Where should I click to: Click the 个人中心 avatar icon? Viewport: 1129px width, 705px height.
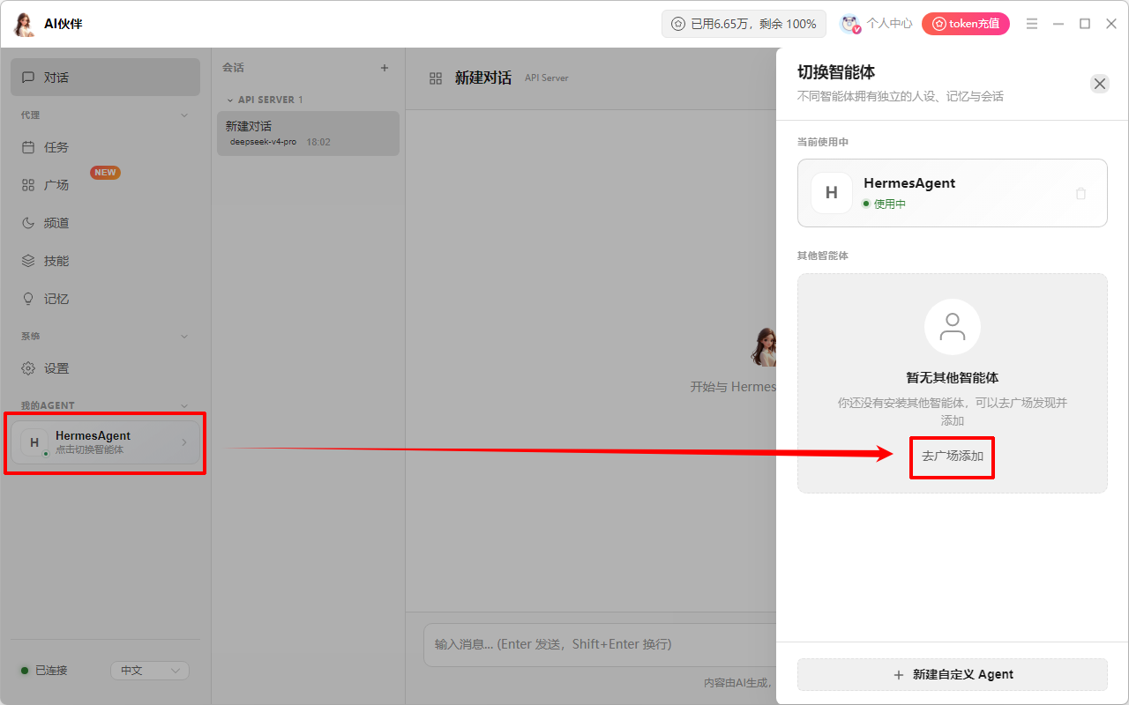coord(849,24)
